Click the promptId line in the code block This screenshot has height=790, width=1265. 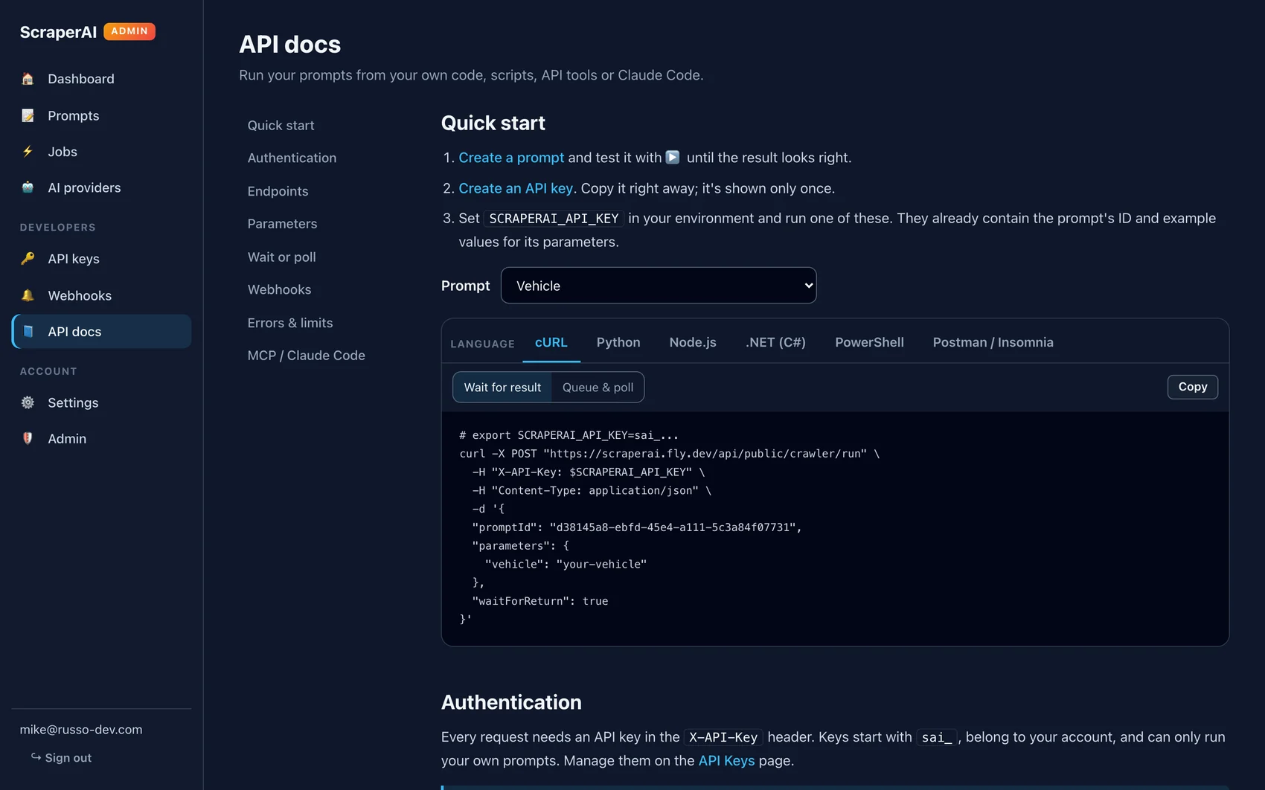click(x=637, y=527)
